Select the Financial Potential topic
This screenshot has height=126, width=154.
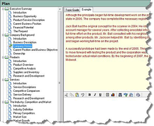pos(23,27)
